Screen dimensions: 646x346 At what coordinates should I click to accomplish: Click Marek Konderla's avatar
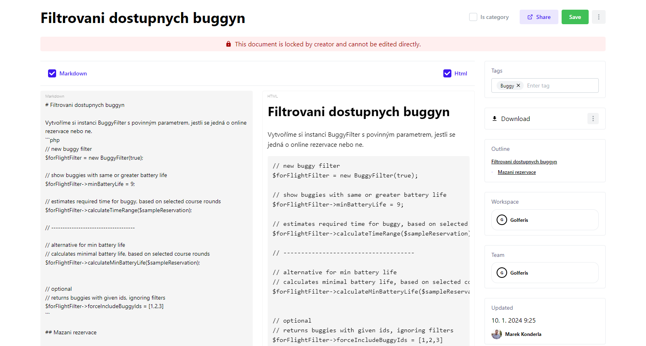(x=497, y=334)
